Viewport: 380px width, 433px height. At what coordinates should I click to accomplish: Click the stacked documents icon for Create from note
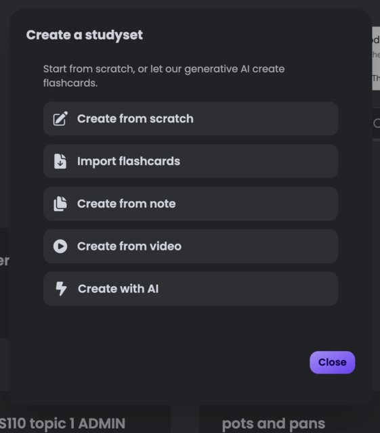coord(60,204)
